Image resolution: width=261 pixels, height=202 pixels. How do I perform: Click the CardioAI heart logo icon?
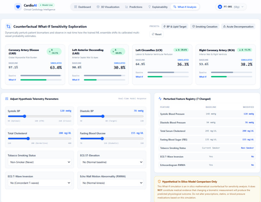point(18,7)
